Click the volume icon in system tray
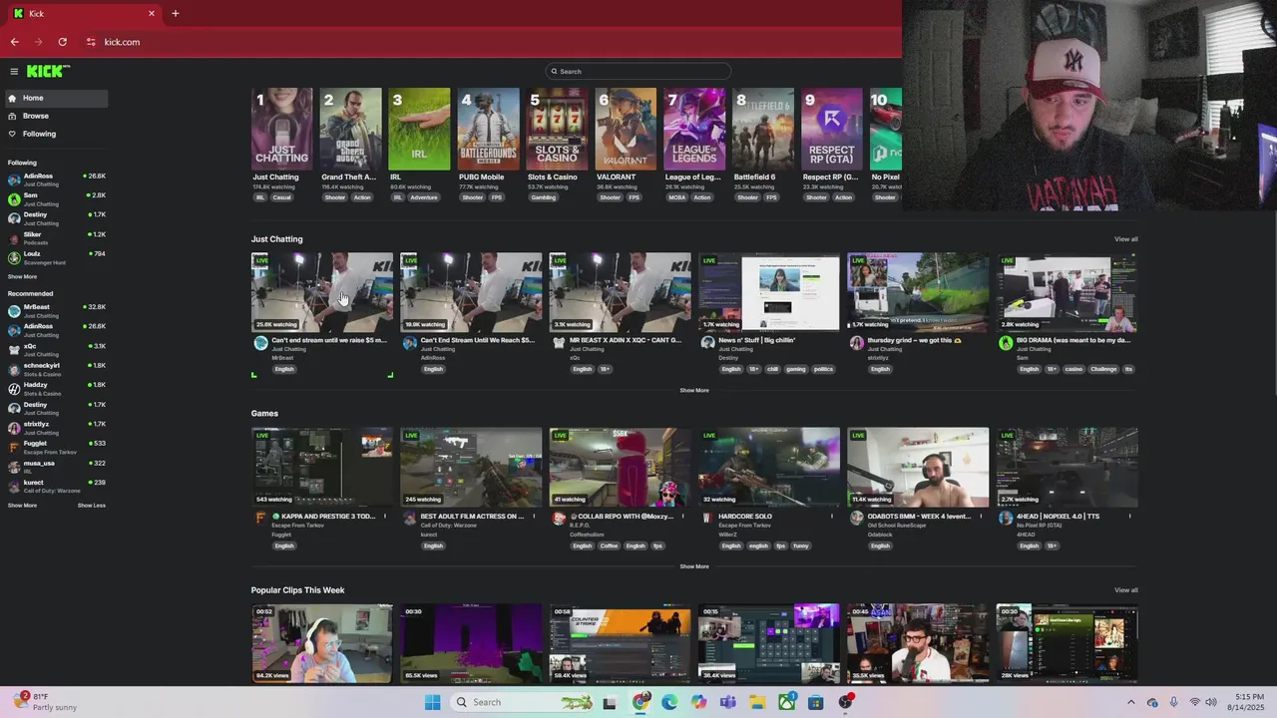Screen dimensions: 1277x718 click(1211, 702)
